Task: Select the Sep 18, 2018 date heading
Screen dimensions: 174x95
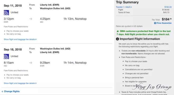Action: (13, 50)
